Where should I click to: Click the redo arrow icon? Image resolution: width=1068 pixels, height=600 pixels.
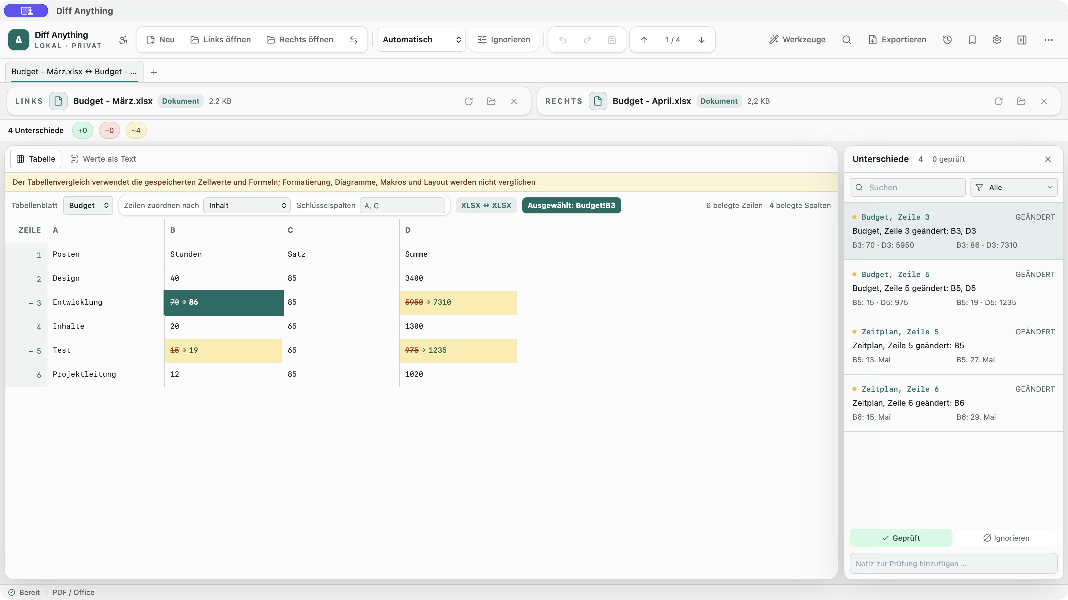(587, 40)
